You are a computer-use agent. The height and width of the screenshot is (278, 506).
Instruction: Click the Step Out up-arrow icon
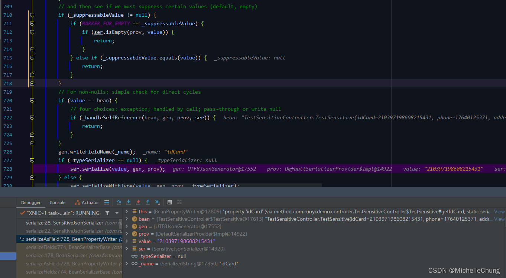(x=148, y=202)
